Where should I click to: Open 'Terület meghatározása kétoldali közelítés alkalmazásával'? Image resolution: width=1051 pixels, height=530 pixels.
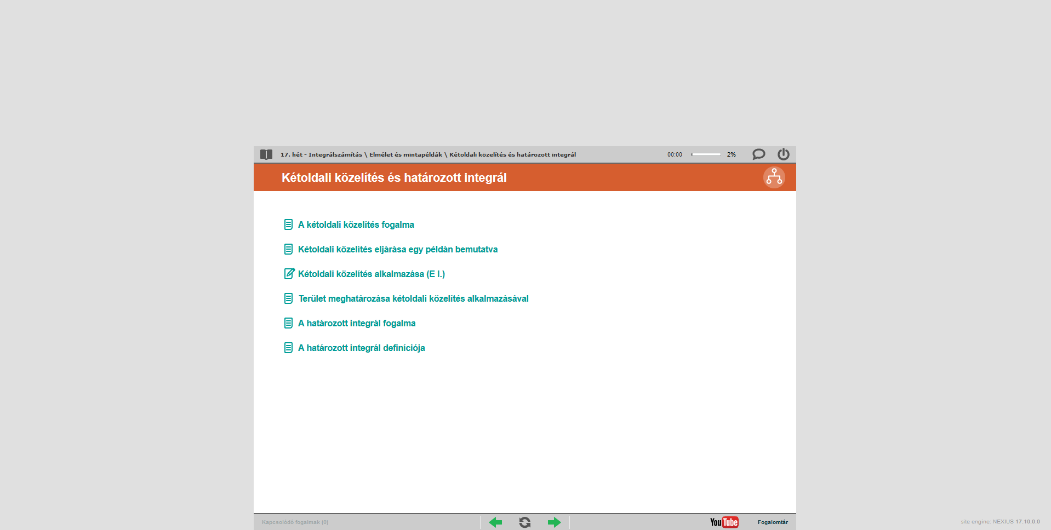[x=413, y=298]
